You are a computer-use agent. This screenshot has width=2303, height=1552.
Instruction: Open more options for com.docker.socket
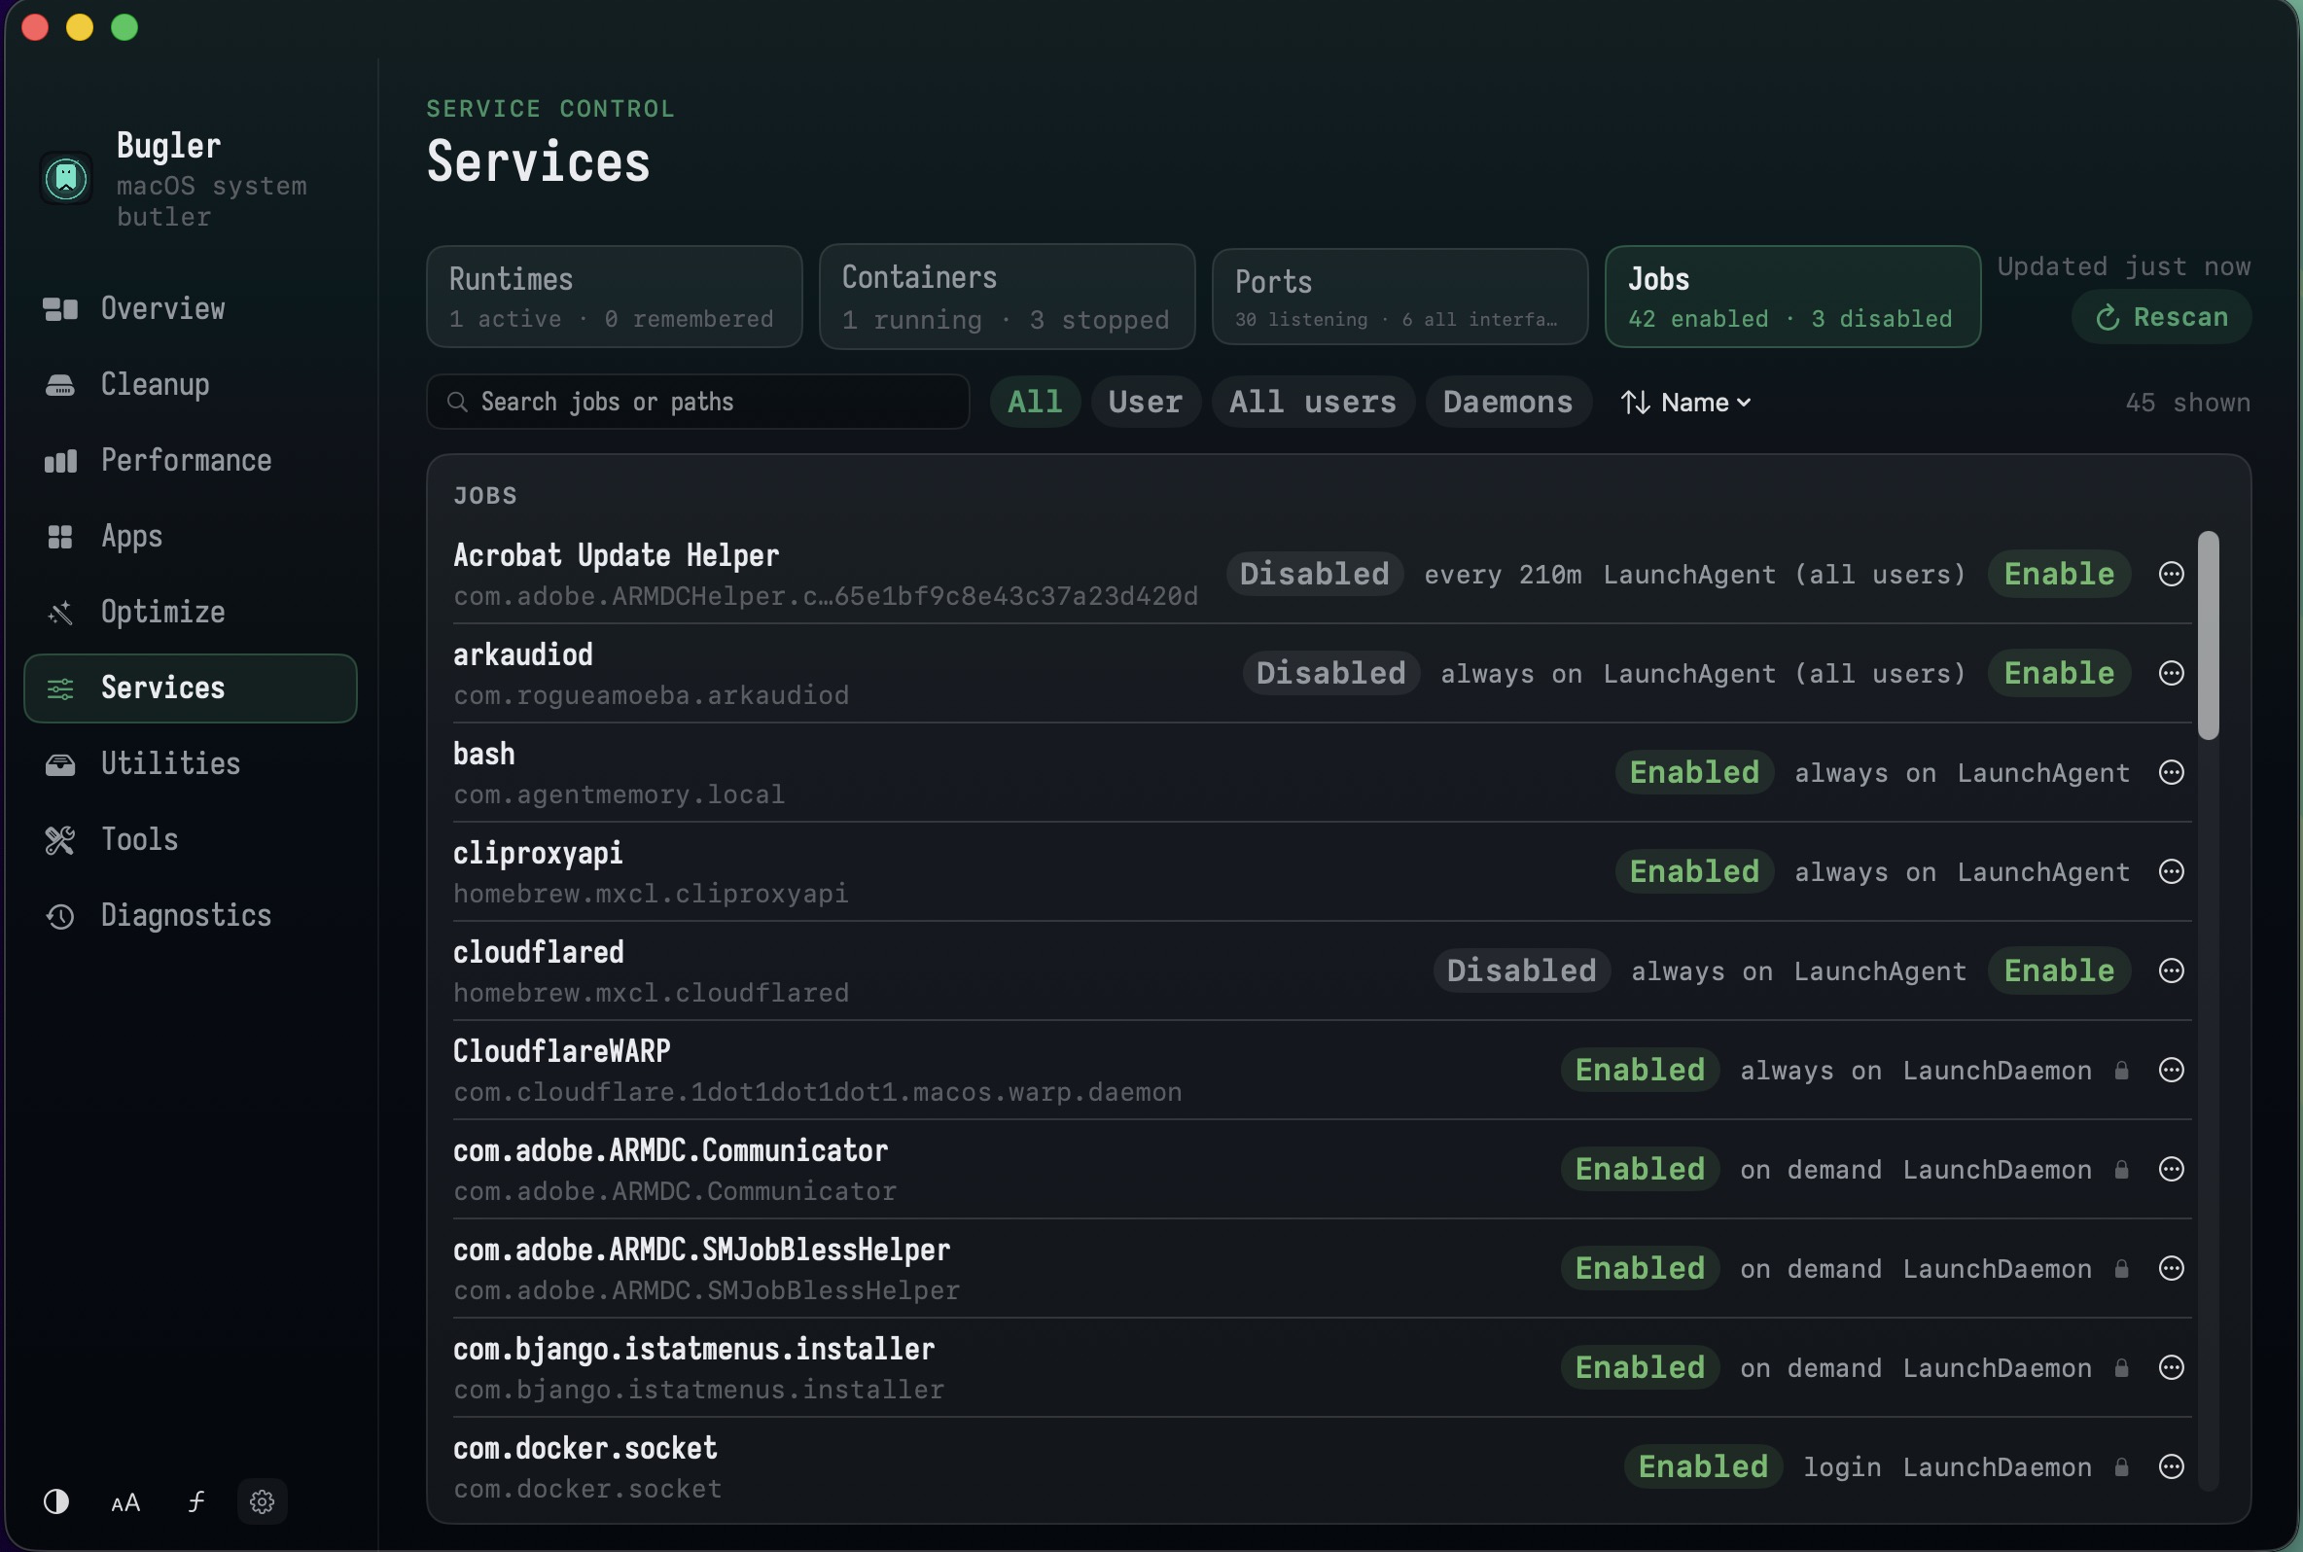pyautogui.click(x=2171, y=1465)
